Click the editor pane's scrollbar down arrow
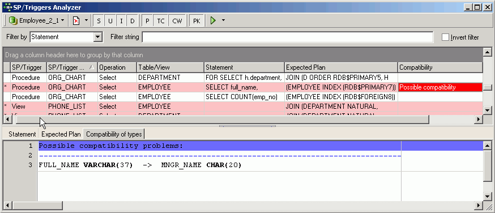 point(488,197)
